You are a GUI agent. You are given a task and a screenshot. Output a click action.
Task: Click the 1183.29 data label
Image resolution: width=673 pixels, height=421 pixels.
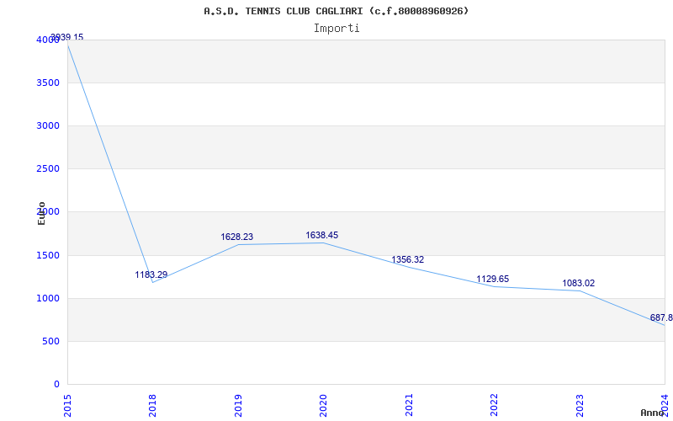click(x=151, y=275)
